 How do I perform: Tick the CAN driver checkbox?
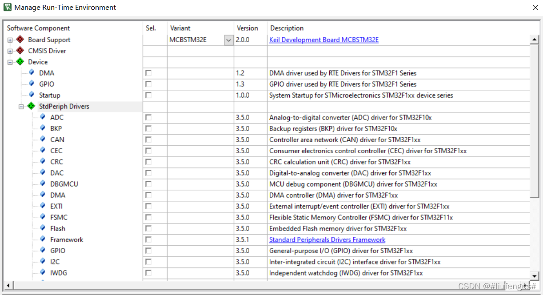tap(148, 140)
